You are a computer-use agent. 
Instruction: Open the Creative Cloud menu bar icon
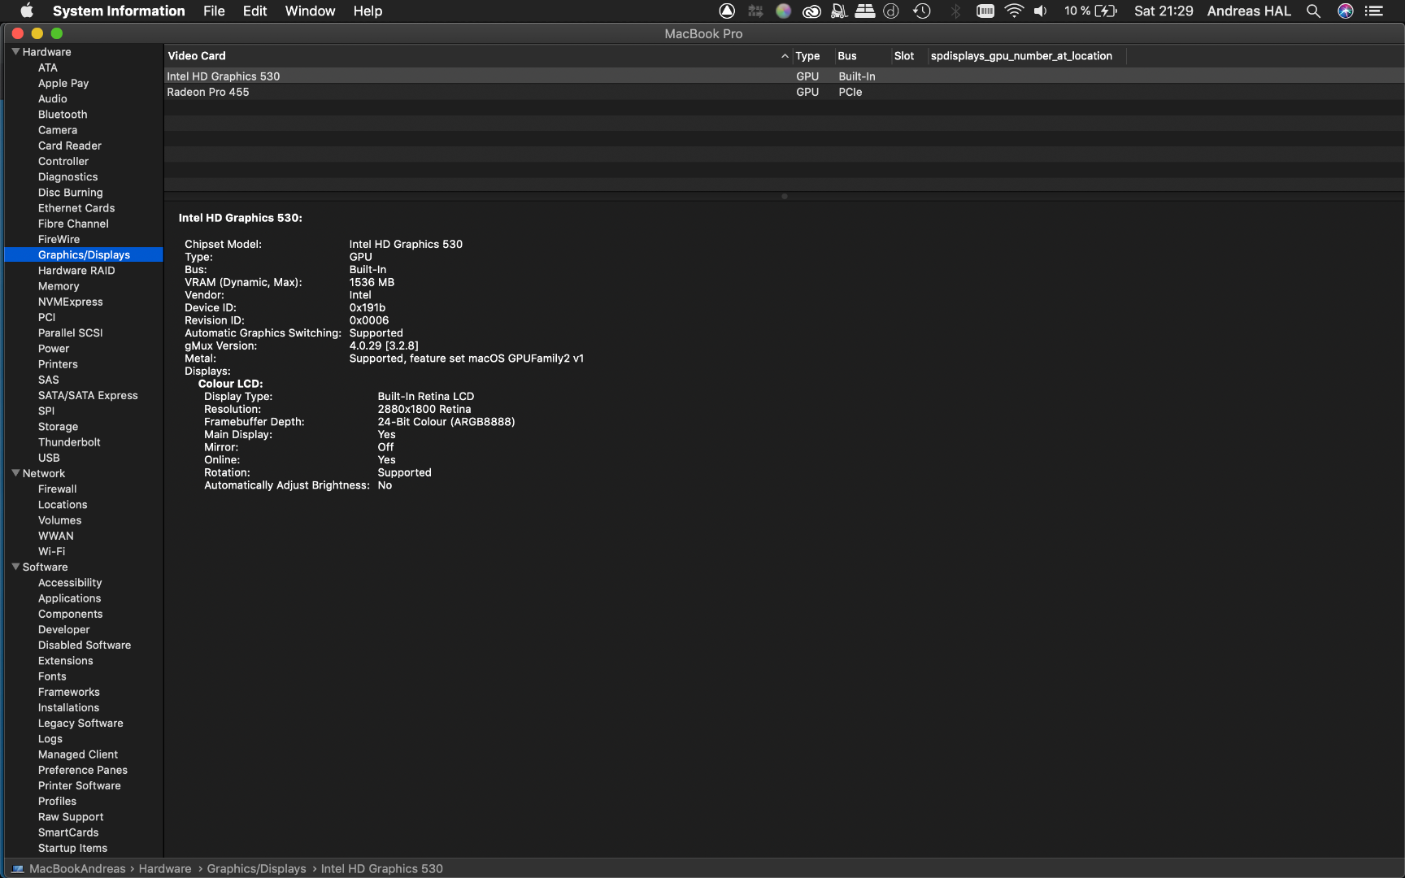811,11
